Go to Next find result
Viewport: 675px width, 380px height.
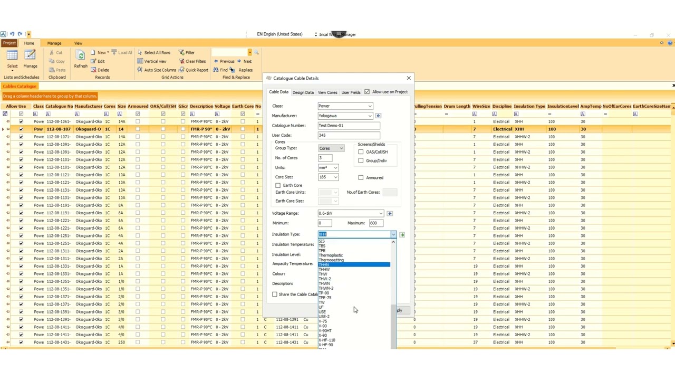click(x=244, y=61)
